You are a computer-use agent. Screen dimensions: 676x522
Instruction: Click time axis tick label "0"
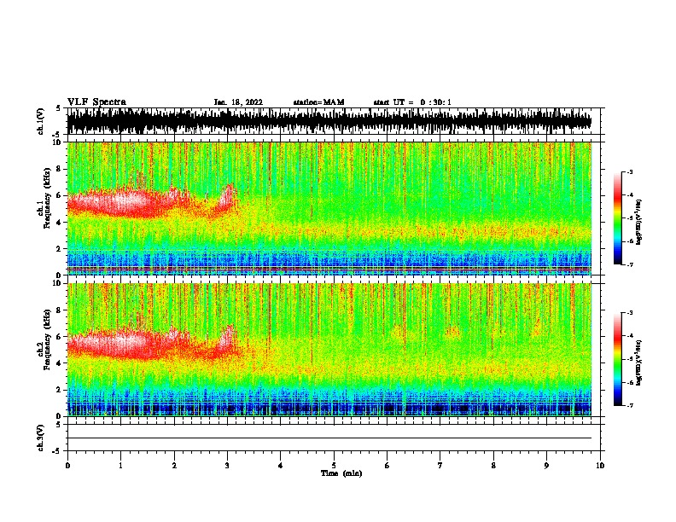67,466
